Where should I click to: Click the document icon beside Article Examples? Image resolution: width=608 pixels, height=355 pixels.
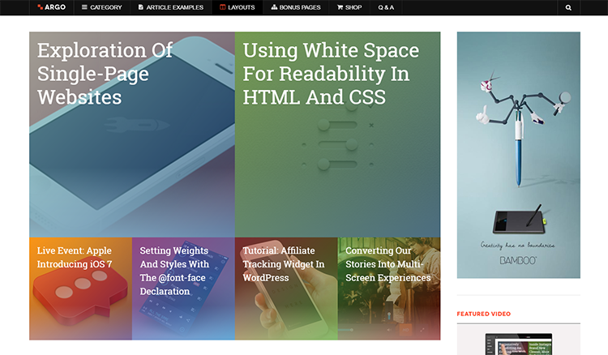click(x=141, y=7)
